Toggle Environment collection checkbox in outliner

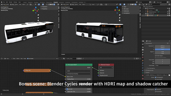pos(146,8)
